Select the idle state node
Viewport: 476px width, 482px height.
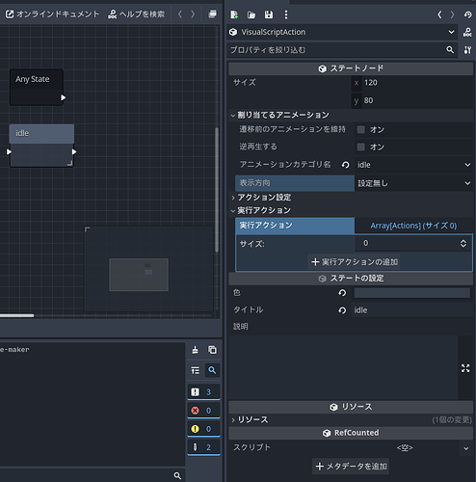pyautogui.click(x=41, y=146)
